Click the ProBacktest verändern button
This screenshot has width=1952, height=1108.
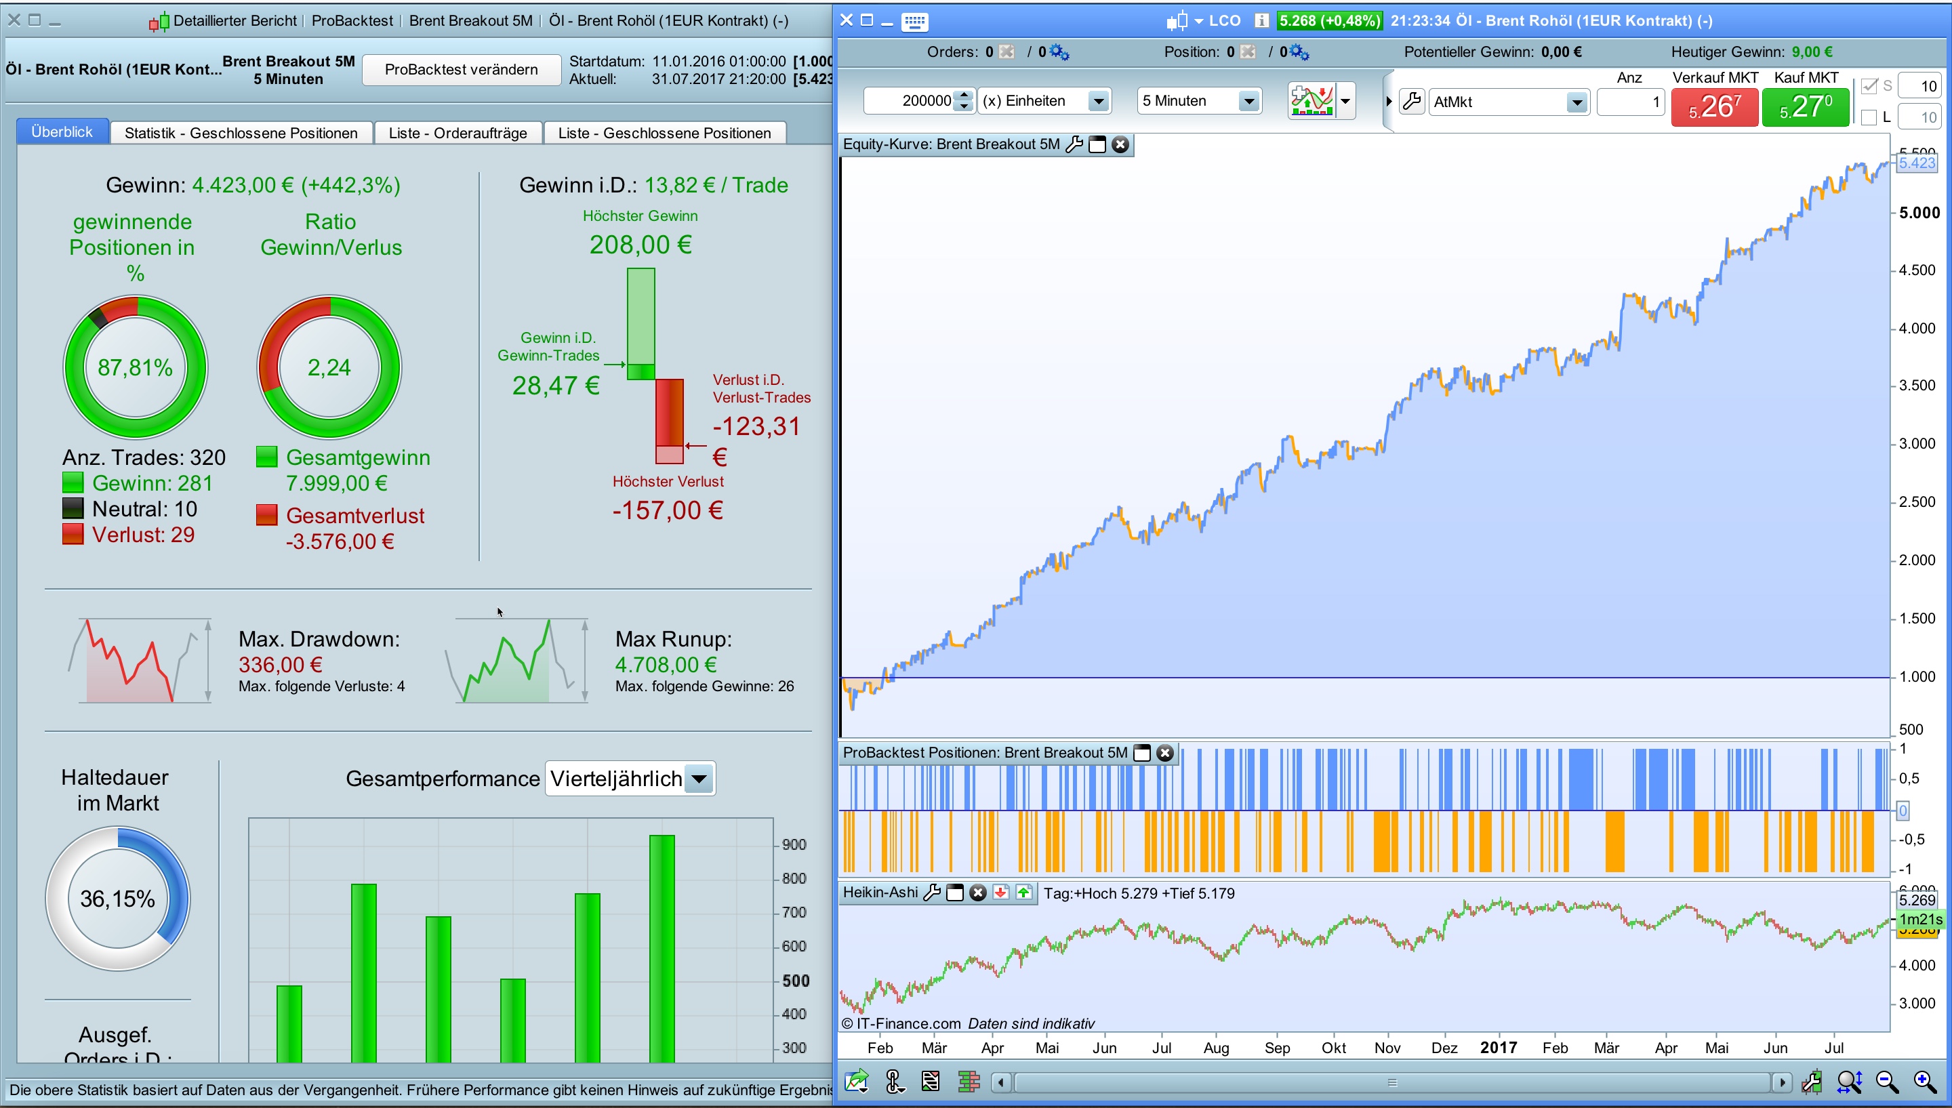[460, 69]
